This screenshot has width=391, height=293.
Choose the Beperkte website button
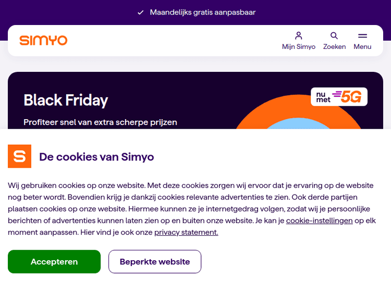[155, 262]
